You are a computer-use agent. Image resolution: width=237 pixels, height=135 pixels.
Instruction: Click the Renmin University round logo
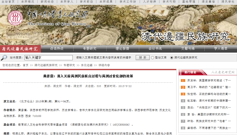tap(15, 18)
